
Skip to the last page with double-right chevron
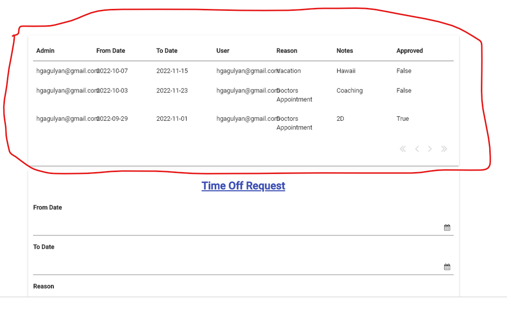click(x=444, y=148)
